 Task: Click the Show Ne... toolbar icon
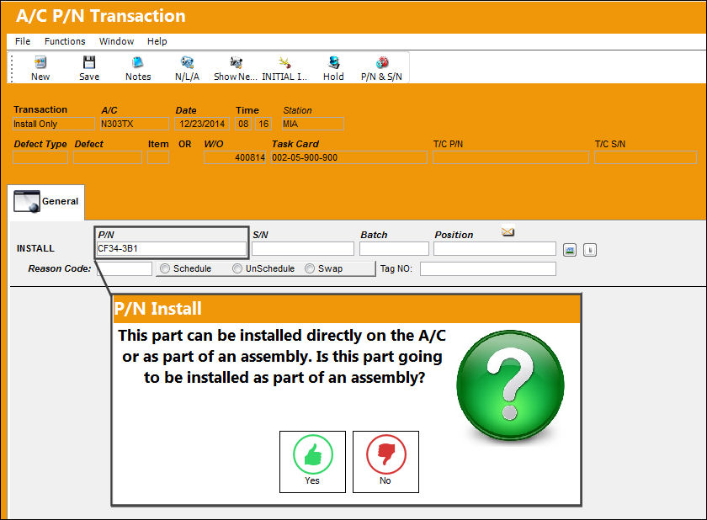coord(236,62)
